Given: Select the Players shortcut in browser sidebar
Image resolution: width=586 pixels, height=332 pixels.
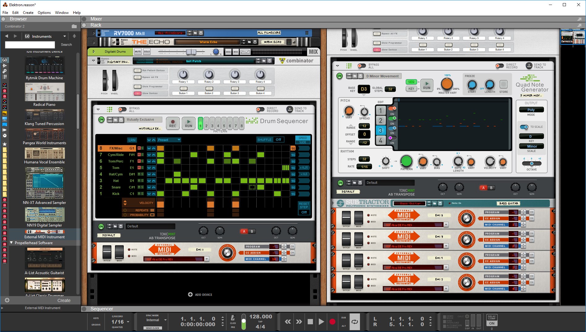Looking at the screenshot, I should [x=5, y=77].
